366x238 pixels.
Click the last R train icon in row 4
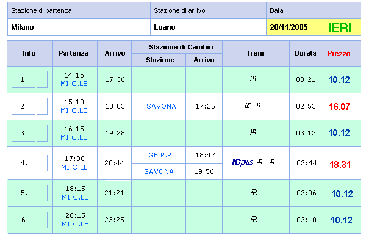click(272, 162)
